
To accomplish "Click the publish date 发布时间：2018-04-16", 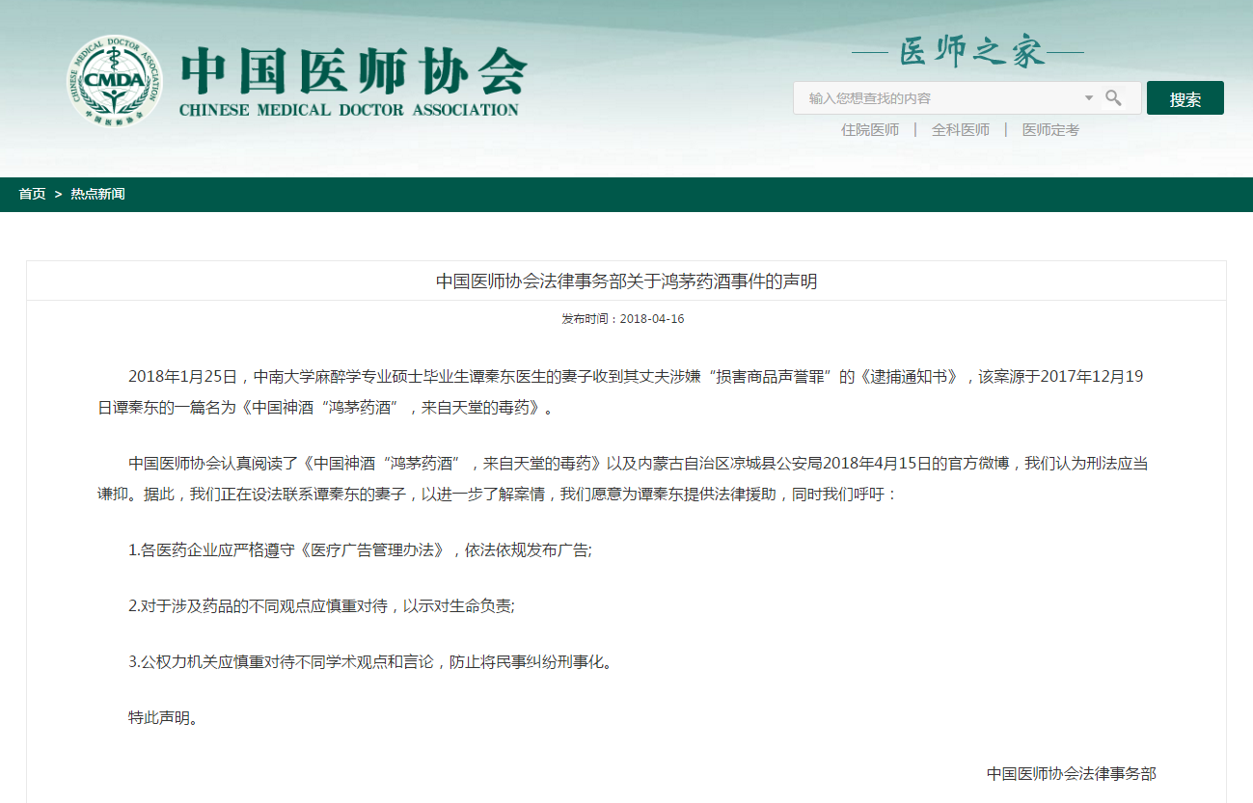I will click(623, 319).
